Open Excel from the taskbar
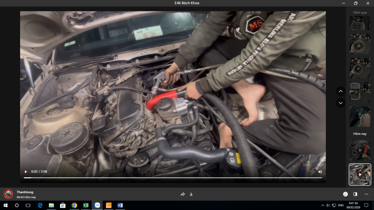This screenshot has height=210, width=374. (85, 205)
